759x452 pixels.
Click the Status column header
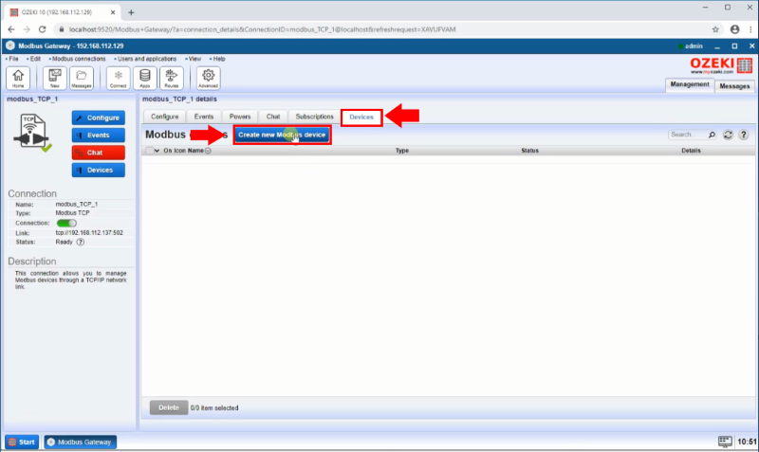529,151
